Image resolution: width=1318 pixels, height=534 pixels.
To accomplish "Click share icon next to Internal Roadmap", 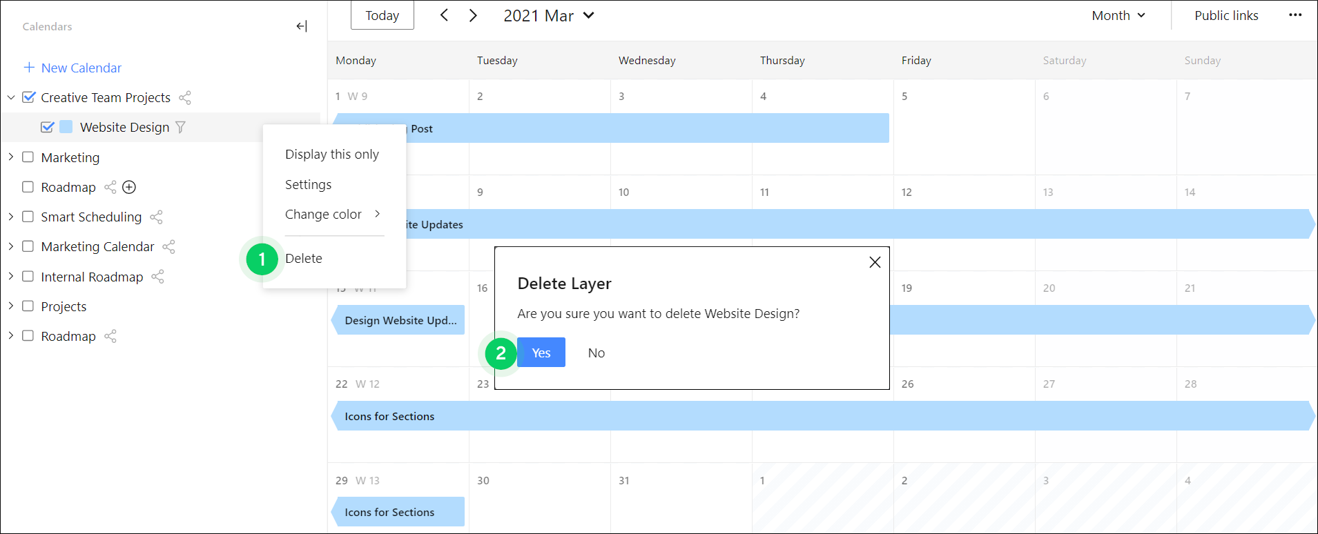I will pos(158,277).
